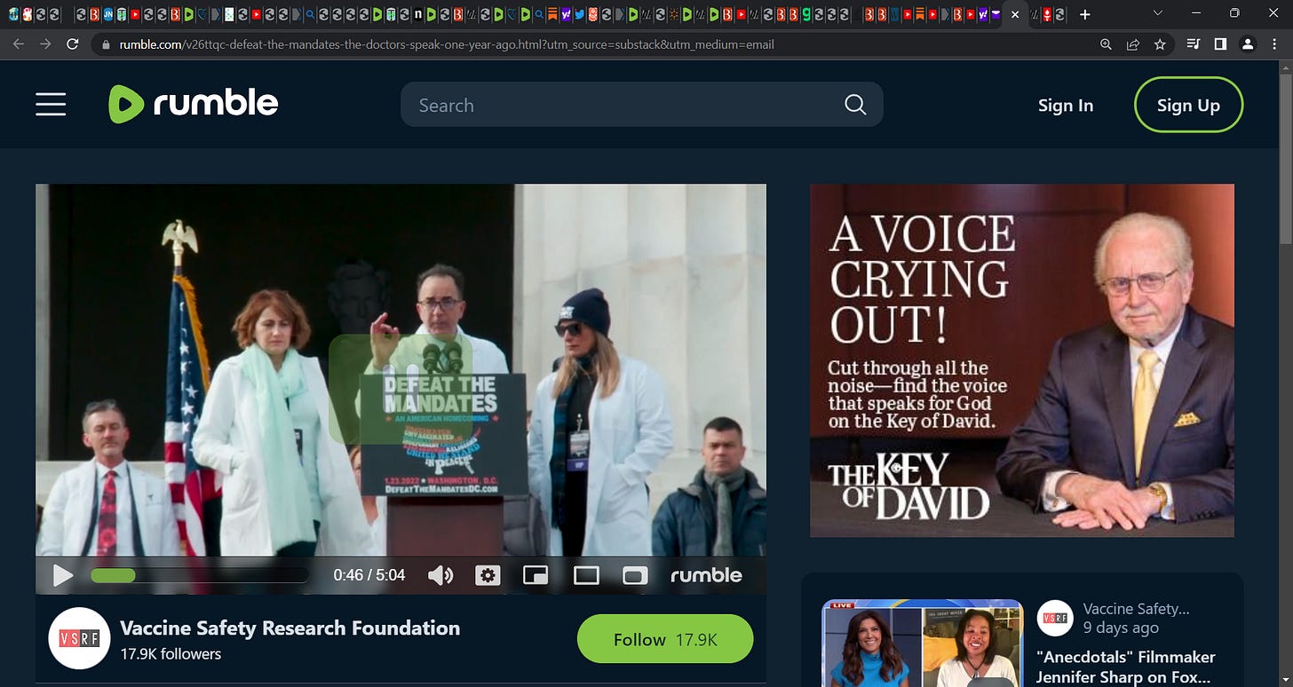Open the media control music-list icon

[1194, 44]
